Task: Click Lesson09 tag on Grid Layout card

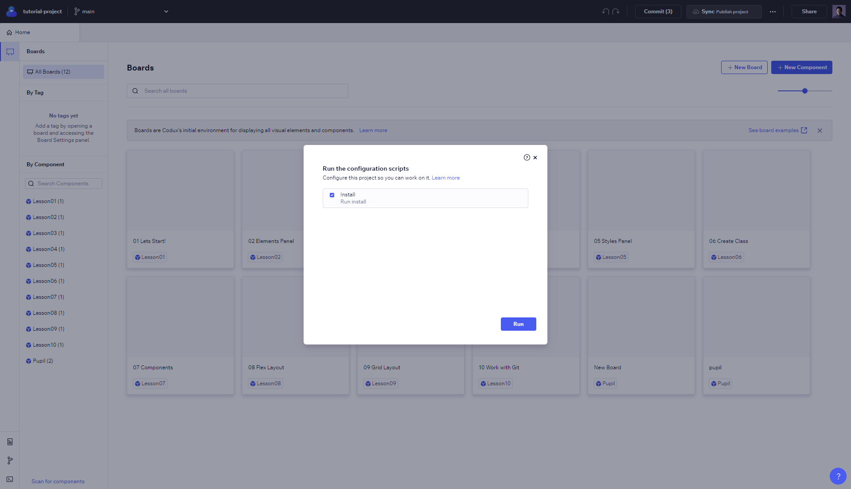Action: 380,383
